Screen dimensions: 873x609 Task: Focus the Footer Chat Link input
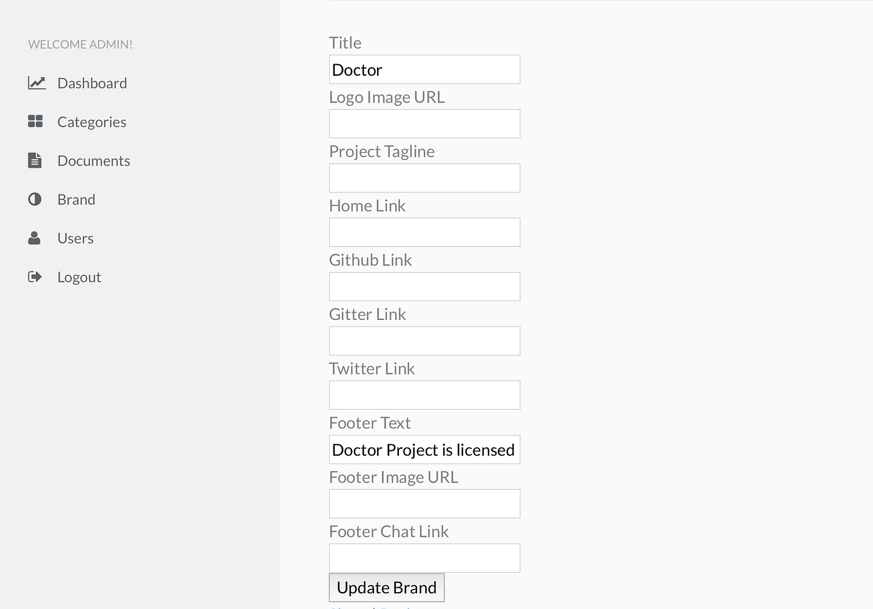(424, 558)
